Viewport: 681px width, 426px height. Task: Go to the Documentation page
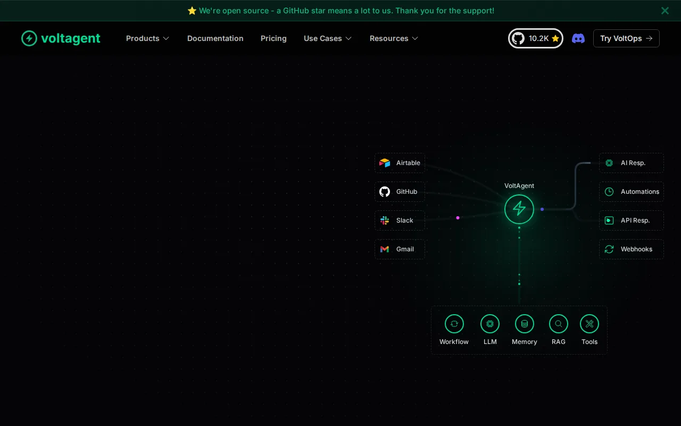click(215, 38)
